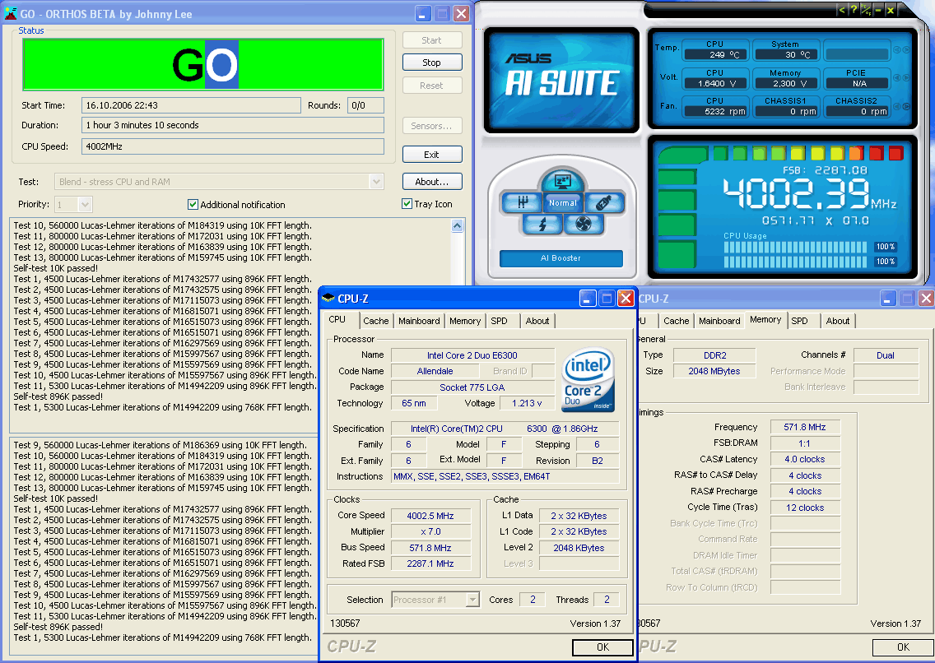Select About tab in rear CPU-Z window

pyautogui.click(x=838, y=321)
